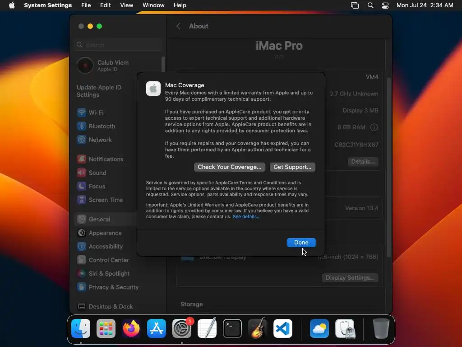Open Weather app from the Dock

319,328
